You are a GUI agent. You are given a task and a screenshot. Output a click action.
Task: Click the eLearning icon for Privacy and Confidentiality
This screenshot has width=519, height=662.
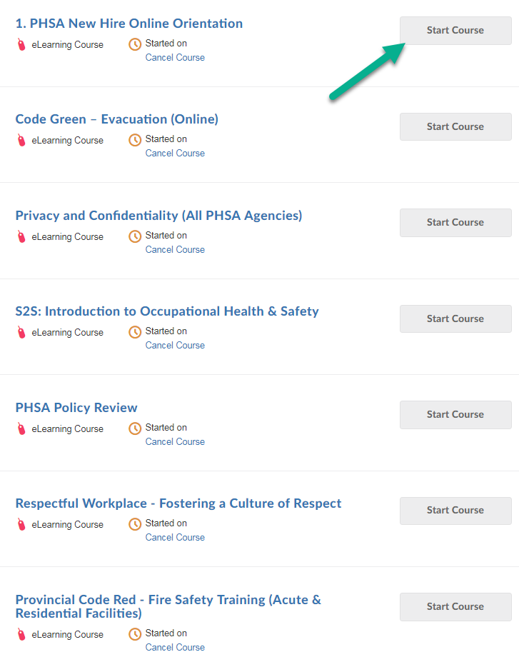pyautogui.click(x=20, y=236)
